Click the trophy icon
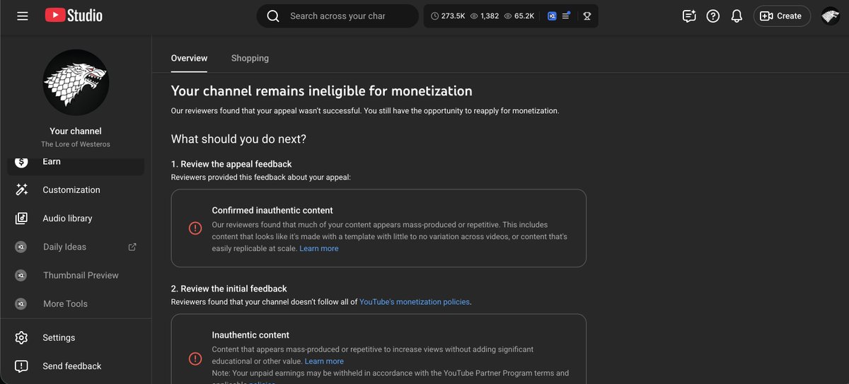The height and width of the screenshot is (384, 849). [x=587, y=16]
